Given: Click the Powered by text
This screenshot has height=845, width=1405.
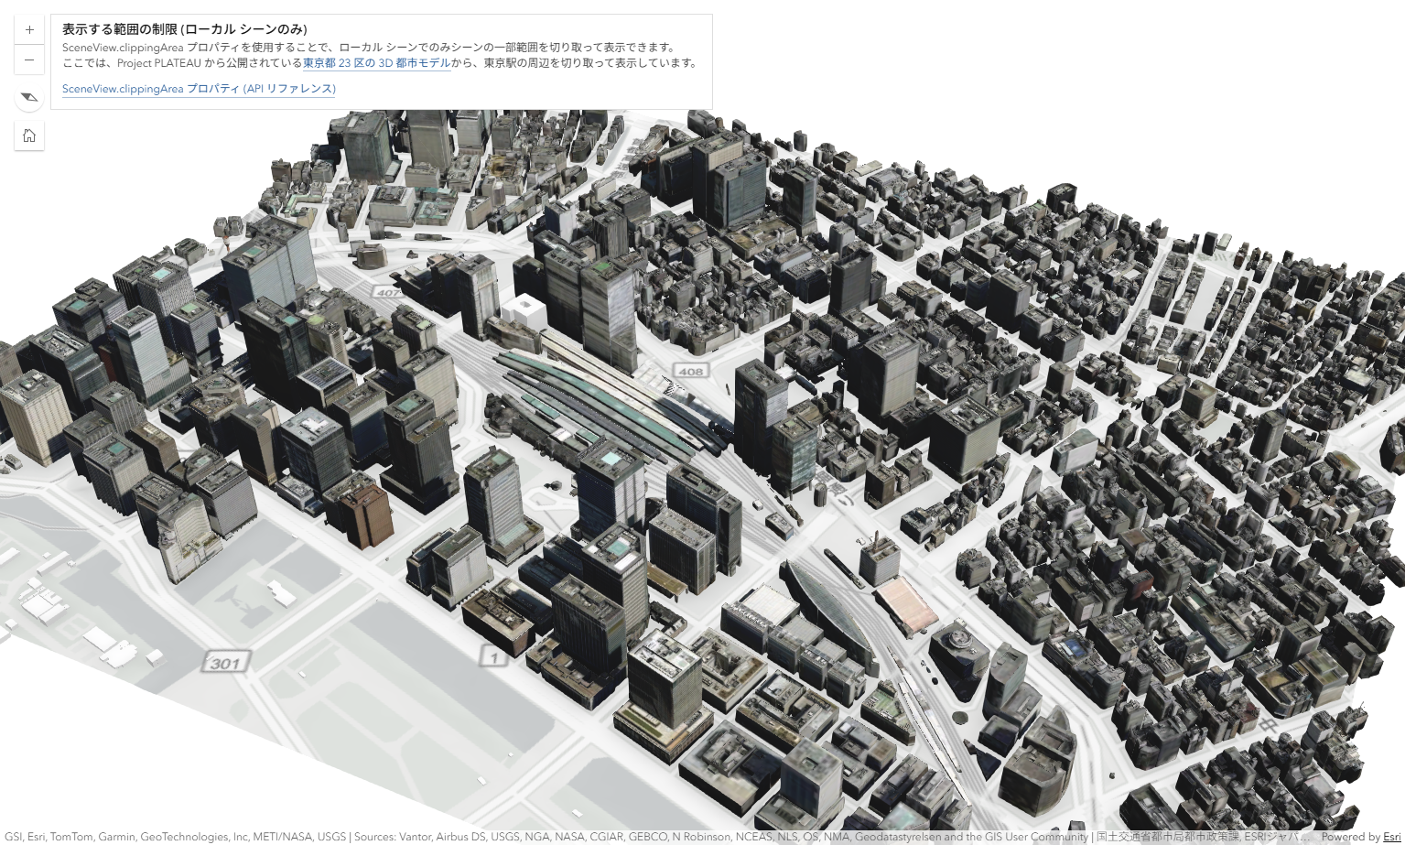Looking at the screenshot, I should tap(1350, 837).
